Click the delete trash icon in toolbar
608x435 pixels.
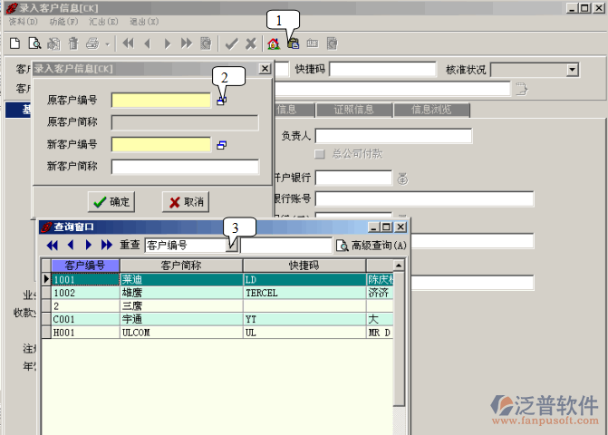tap(72, 43)
